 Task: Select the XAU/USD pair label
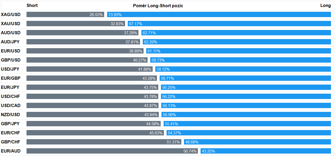coord(11,24)
